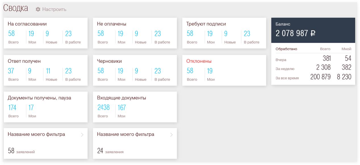Image resolution: width=360 pixels, height=165 pixels.
Task: Open the Настроить settings link
Action: (x=54, y=9)
